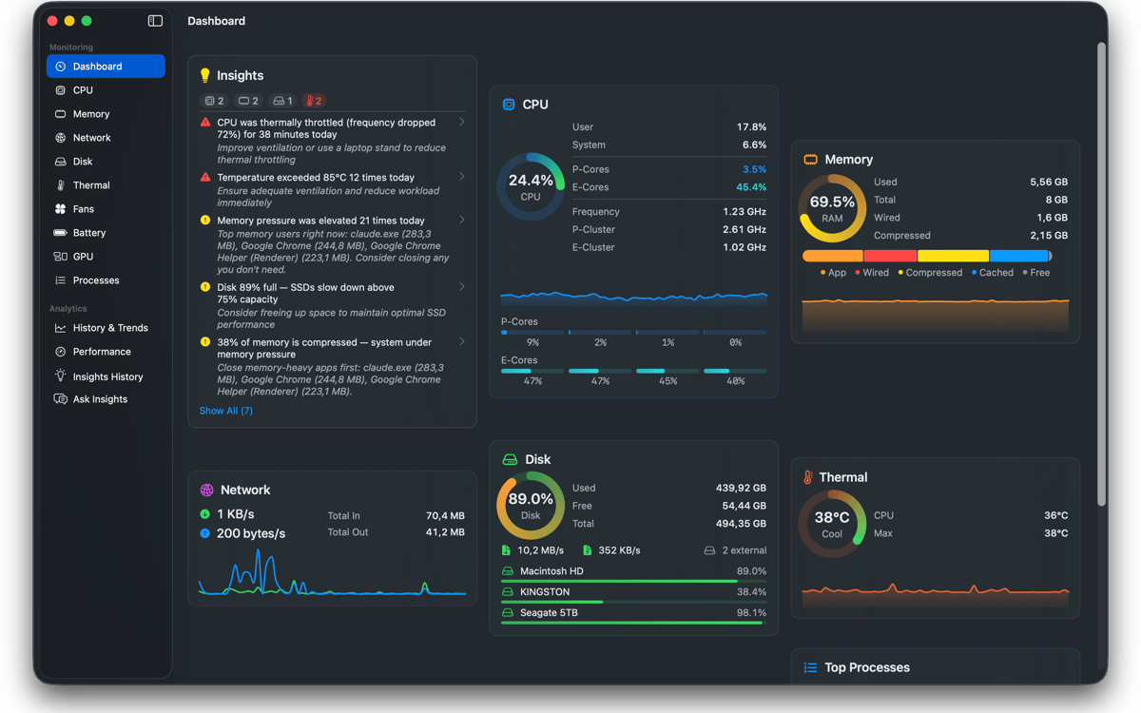Toggle the thermal insights filter badge
Viewport: 1141px width, 713px height.
point(314,101)
